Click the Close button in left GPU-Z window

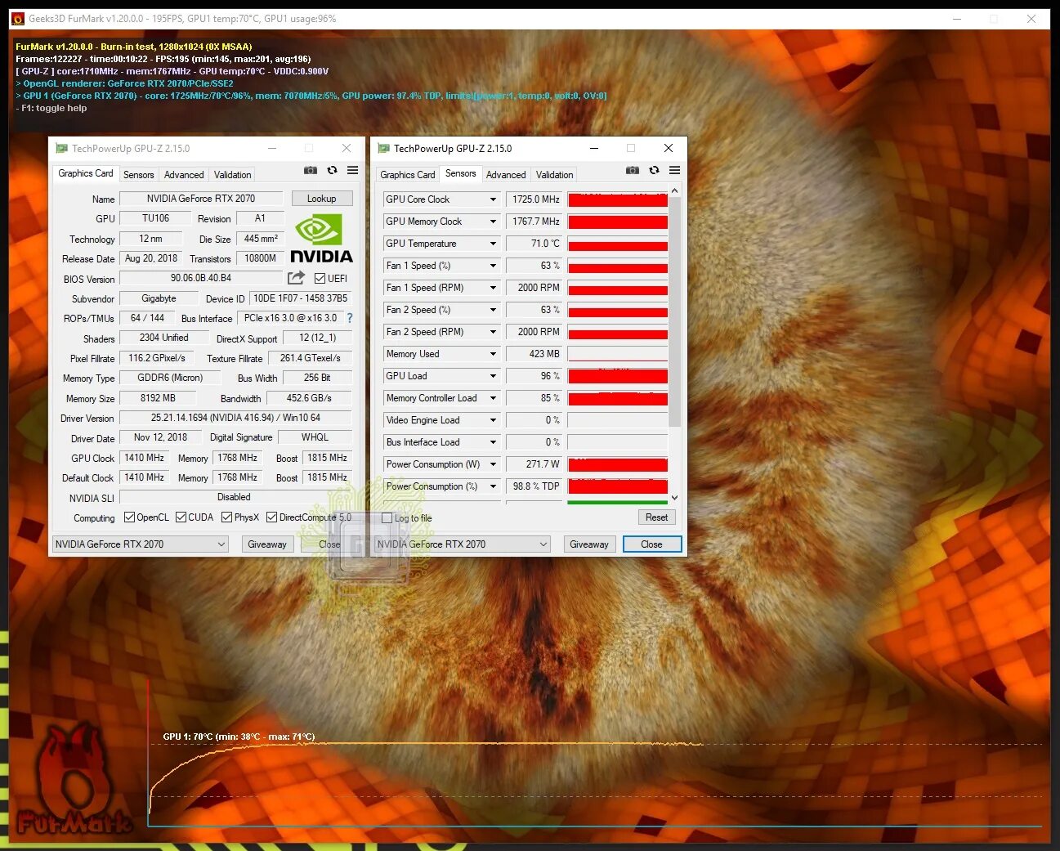click(x=329, y=544)
